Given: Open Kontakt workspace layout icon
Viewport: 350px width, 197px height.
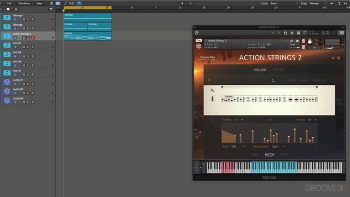Looking at the screenshot, I should coord(298,33).
